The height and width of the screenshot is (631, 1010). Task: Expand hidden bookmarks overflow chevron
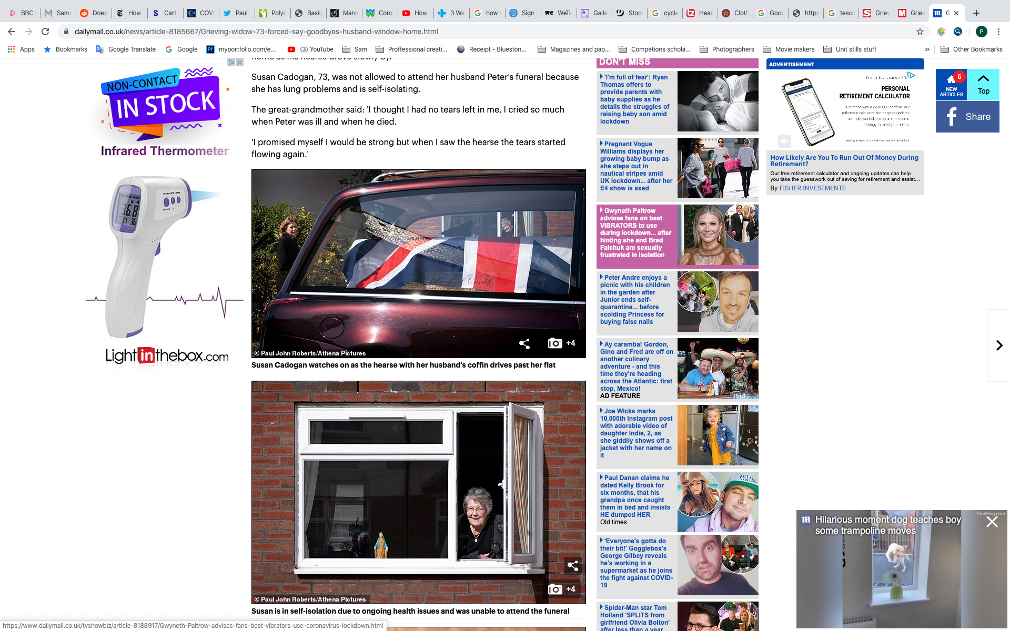click(927, 49)
